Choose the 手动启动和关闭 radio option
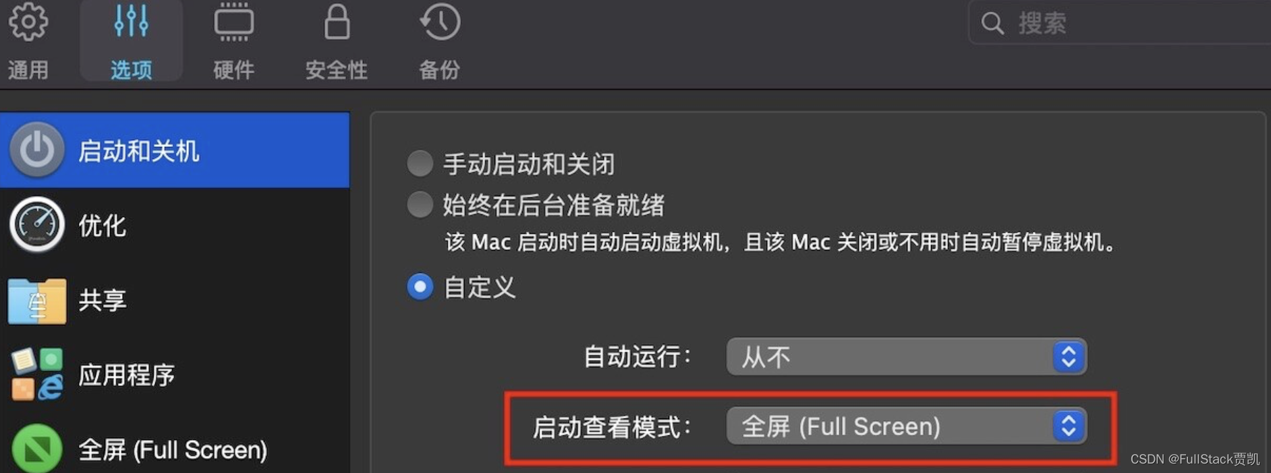The width and height of the screenshot is (1271, 473). point(420,163)
